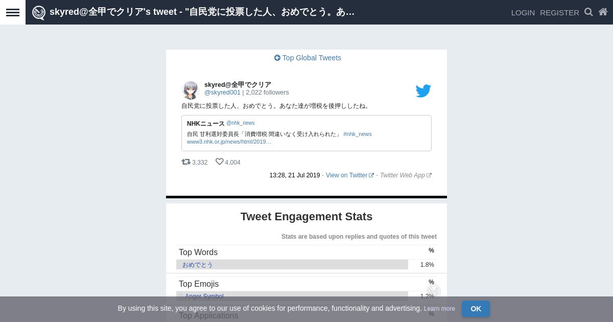Open the @nhk_news handle link
The width and height of the screenshot is (613, 322).
point(240,123)
